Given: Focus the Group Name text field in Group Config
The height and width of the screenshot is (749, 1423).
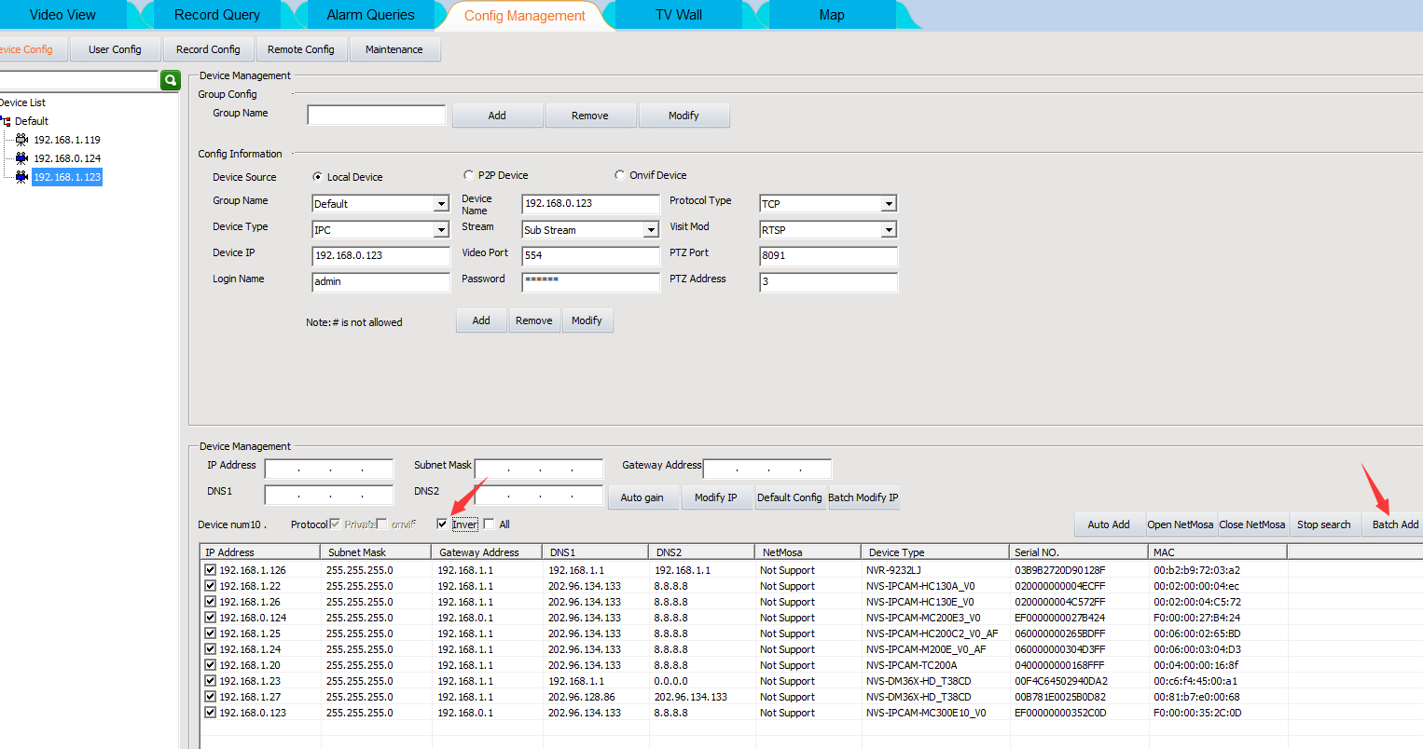Looking at the screenshot, I should tap(377, 115).
